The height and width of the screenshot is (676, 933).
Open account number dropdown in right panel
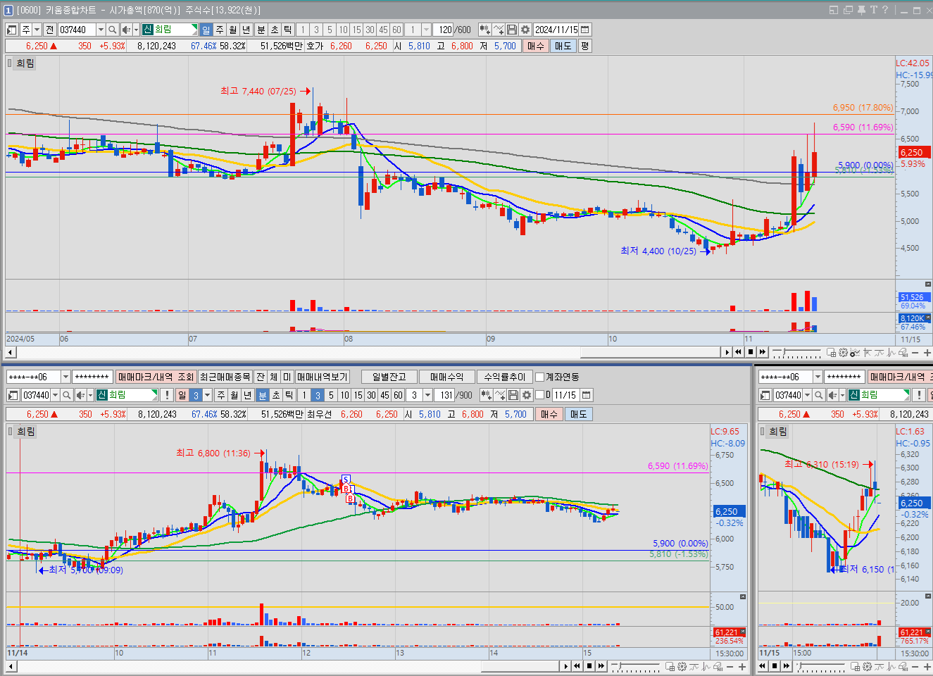pos(818,377)
